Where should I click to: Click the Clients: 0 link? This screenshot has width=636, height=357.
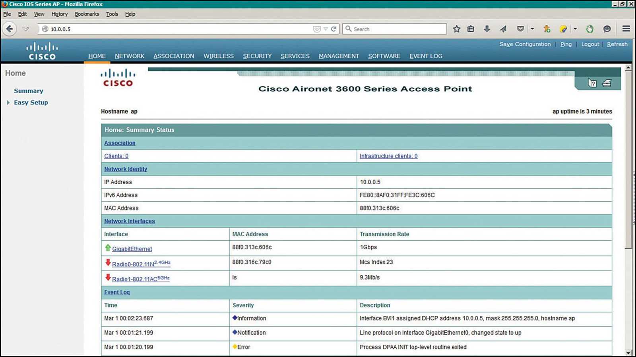pyautogui.click(x=116, y=156)
